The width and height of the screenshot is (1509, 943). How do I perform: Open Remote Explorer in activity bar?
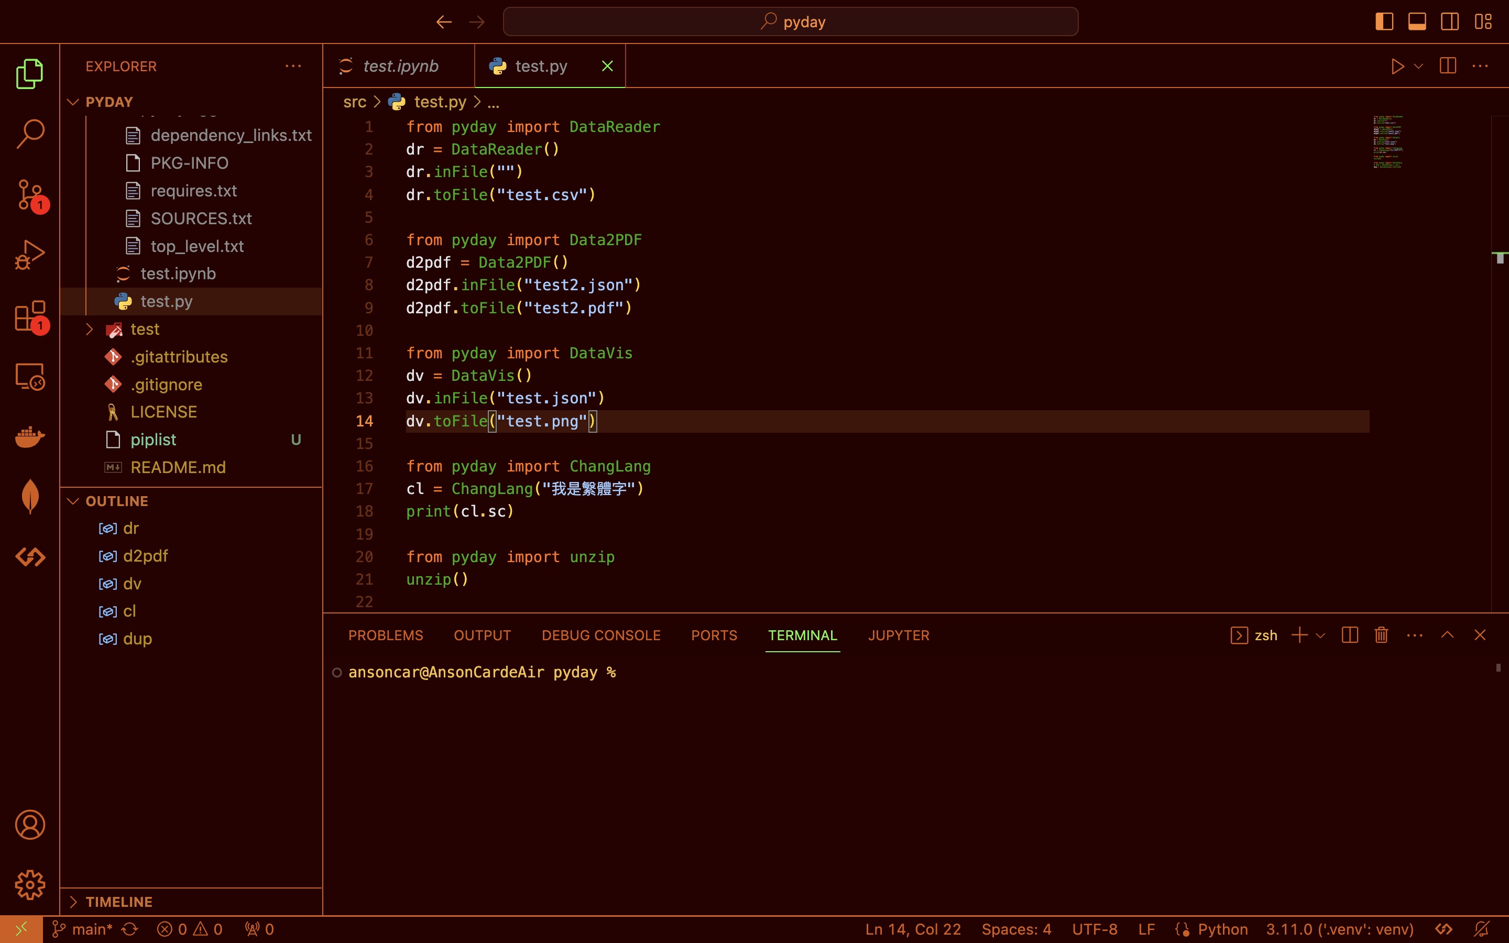tap(29, 377)
